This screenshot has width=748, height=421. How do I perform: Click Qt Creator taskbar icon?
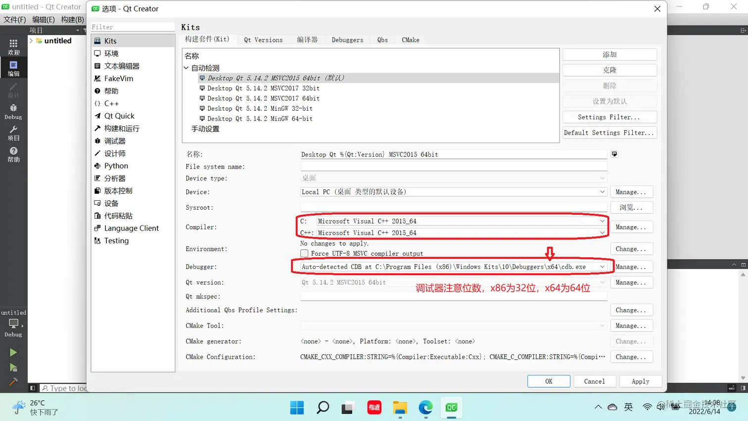451,407
